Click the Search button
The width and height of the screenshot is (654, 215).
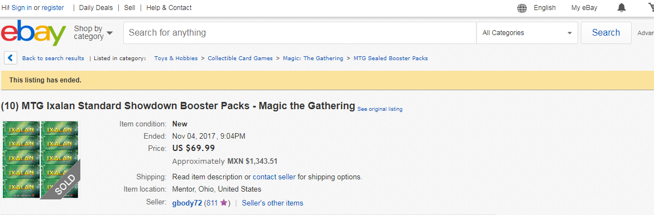point(606,33)
